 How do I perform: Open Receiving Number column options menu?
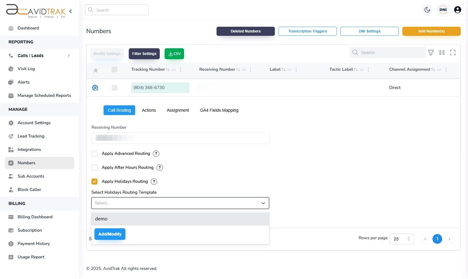point(251,70)
